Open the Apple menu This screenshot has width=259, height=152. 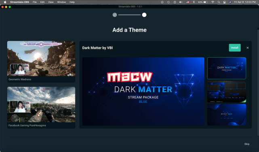coord(5,2)
